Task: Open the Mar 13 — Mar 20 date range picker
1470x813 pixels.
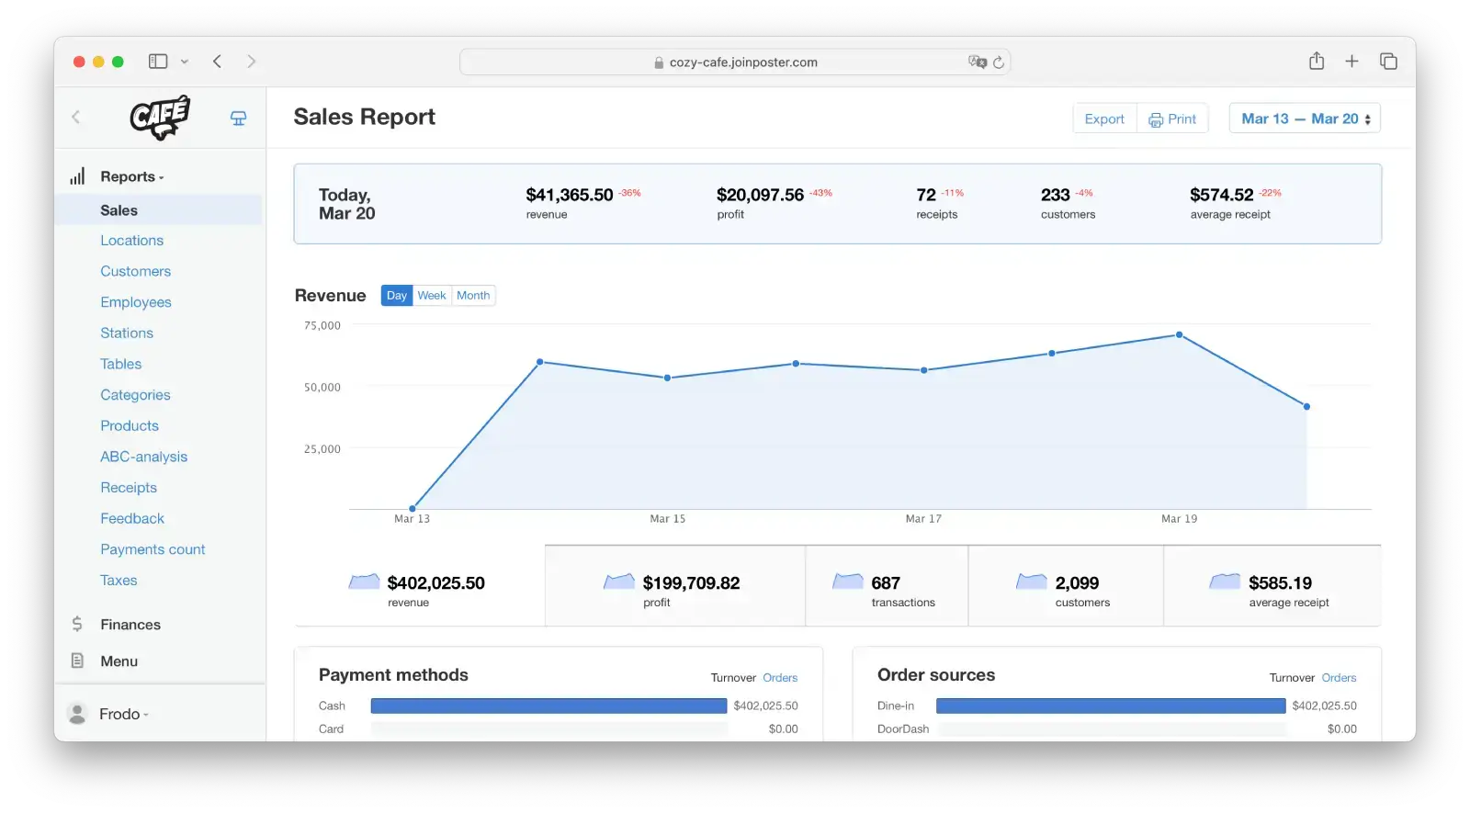Action: [1305, 119]
